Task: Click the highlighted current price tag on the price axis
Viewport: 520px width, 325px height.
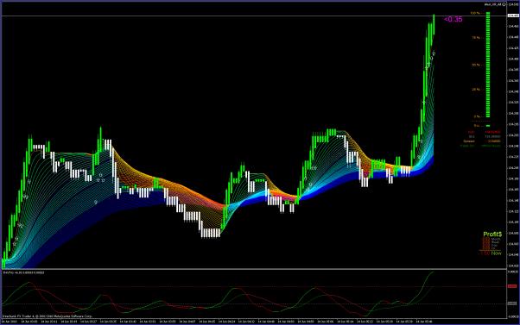Action: (512, 16)
